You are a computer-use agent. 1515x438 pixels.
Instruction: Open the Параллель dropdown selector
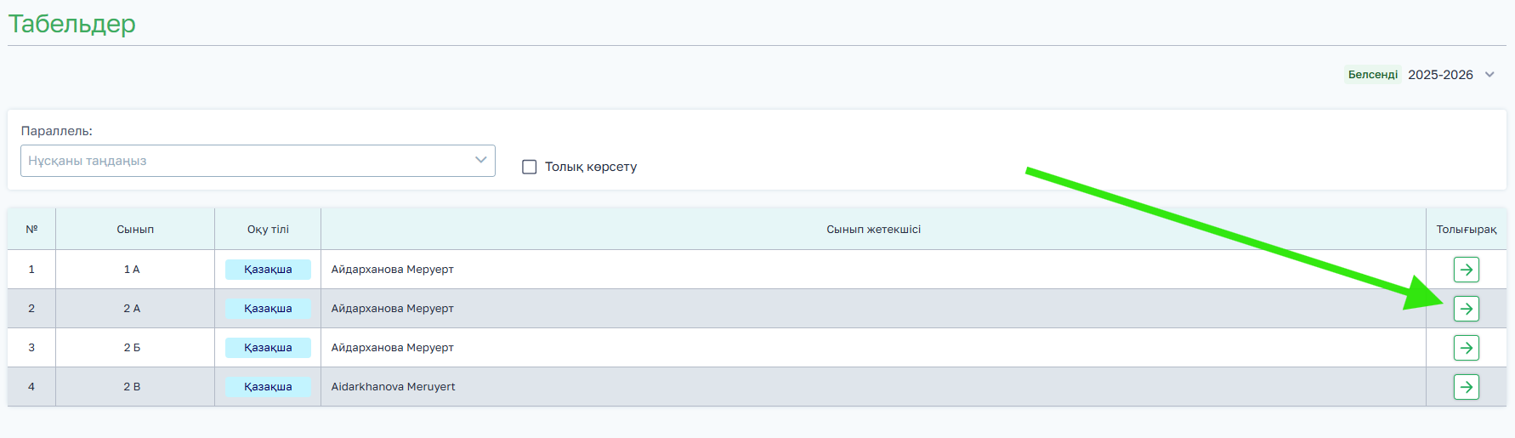[x=258, y=161]
